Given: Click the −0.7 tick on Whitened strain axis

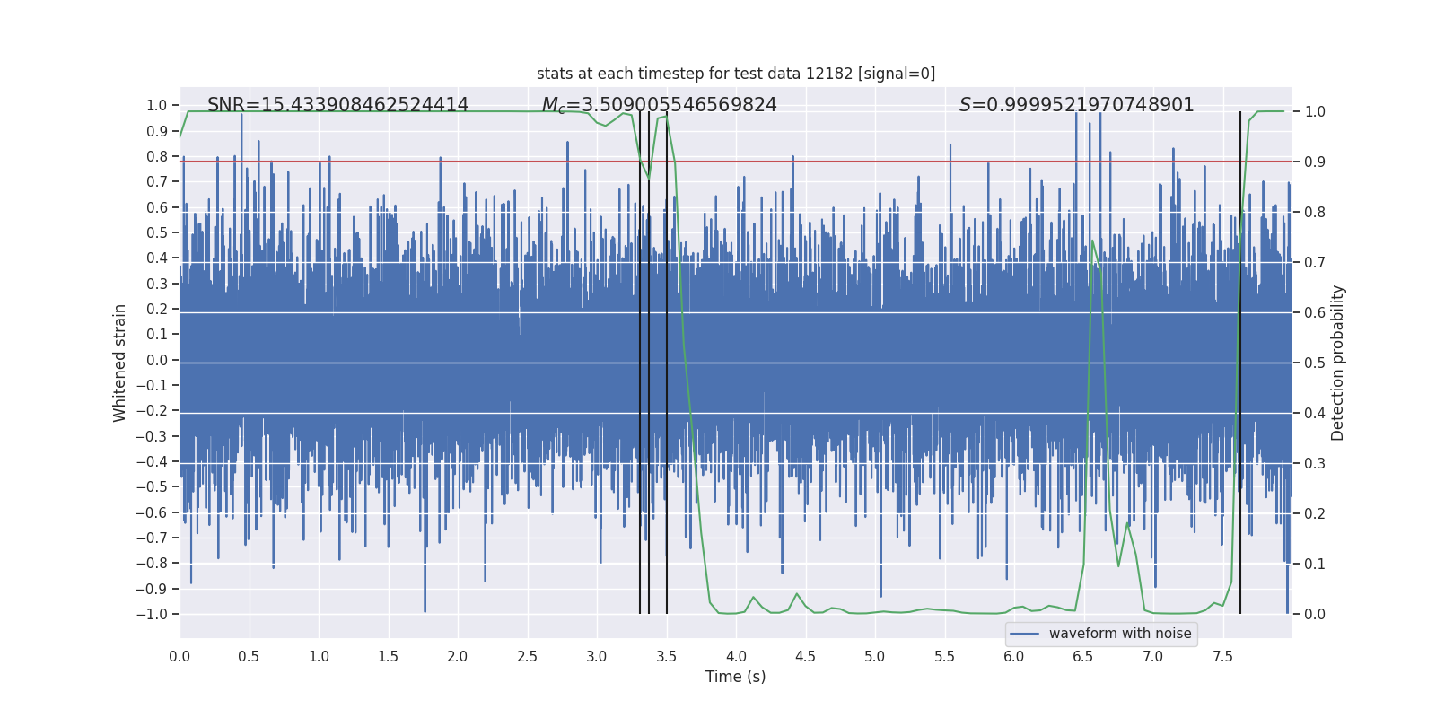Looking at the screenshot, I should pos(152,538).
